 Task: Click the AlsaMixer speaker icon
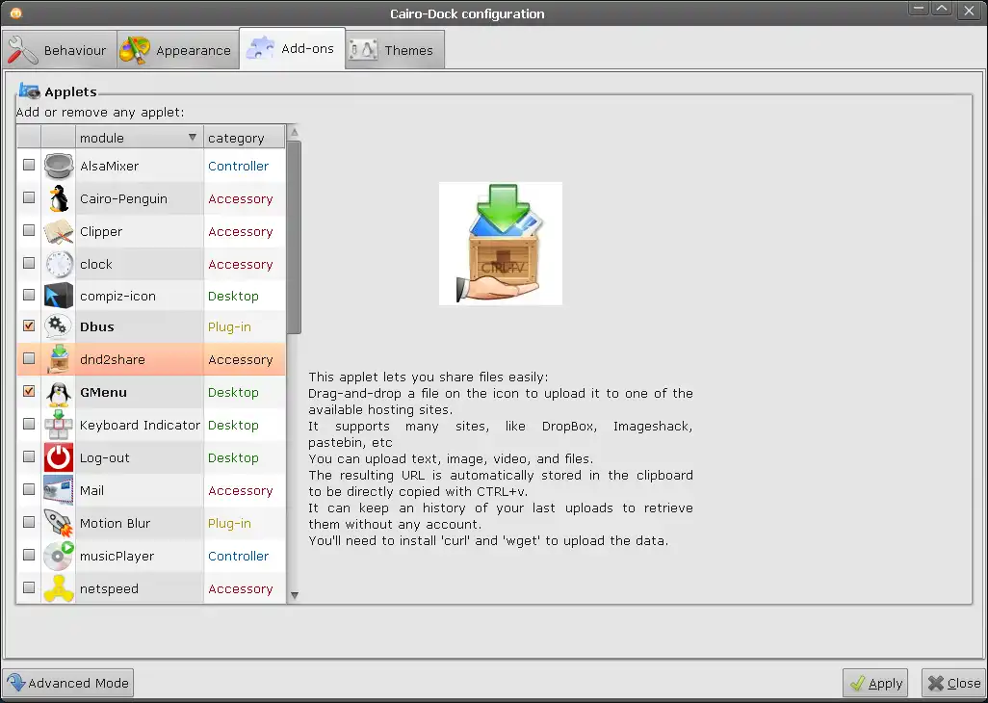[x=59, y=167]
